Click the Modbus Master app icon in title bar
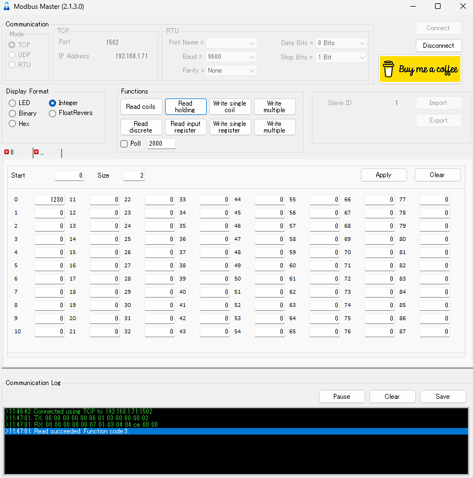The height and width of the screenshot is (478, 473). coord(7,7)
